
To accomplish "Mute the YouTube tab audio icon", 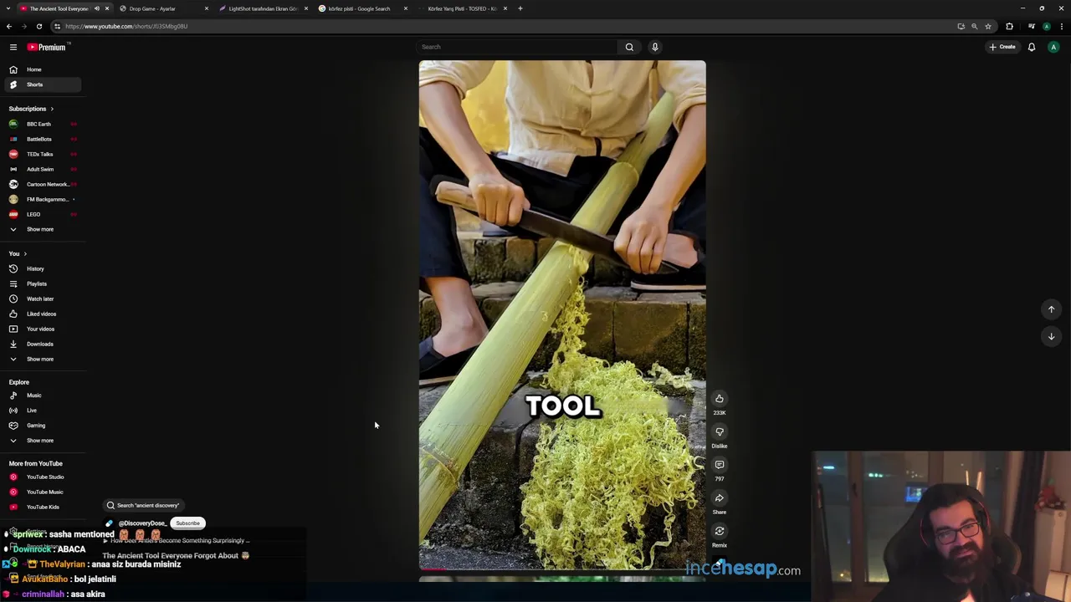I will click(96, 8).
